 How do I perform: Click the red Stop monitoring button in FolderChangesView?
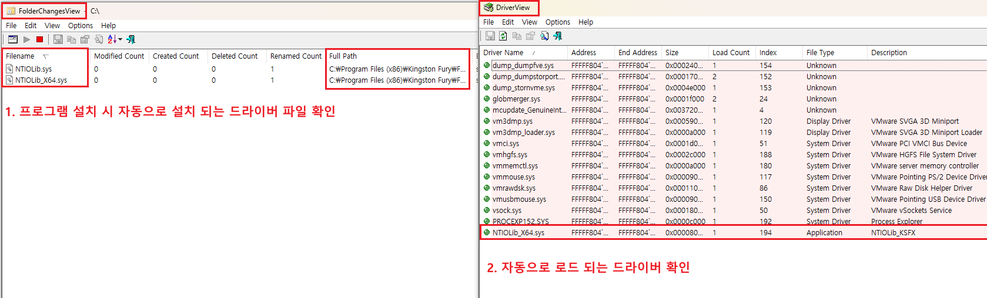[39, 39]
